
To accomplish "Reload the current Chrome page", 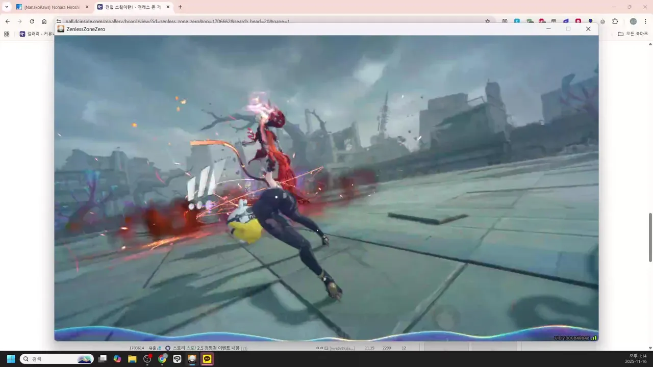I will point(32,21).
